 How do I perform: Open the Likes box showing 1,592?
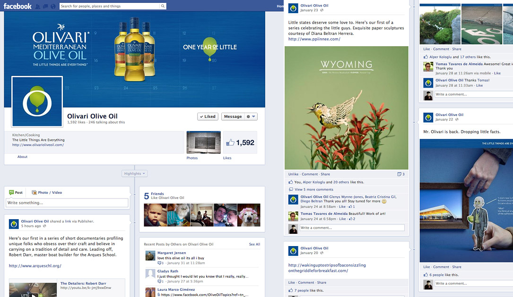pyautogui.click(x=240, y=142)
